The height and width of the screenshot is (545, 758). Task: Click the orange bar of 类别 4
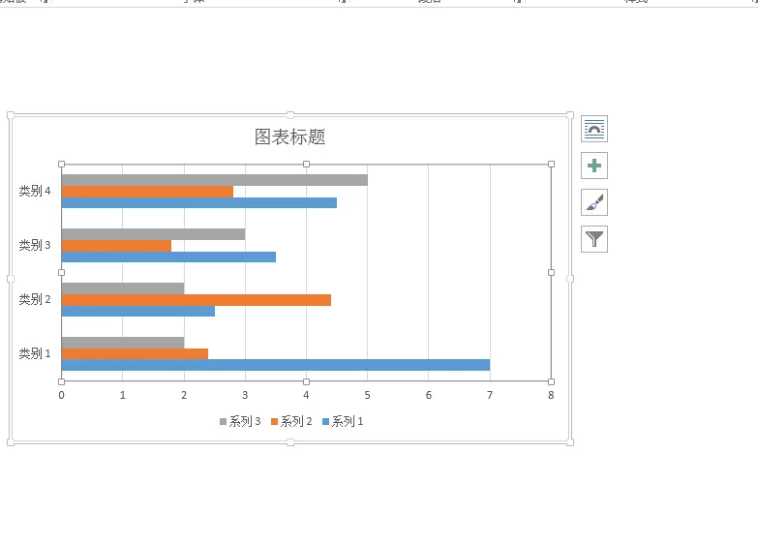(147, 192)
